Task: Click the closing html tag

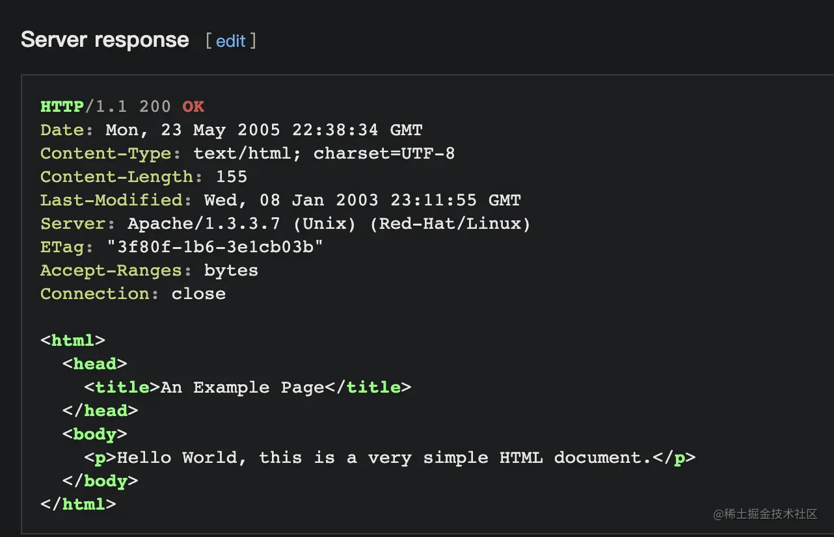Action: click(78, 504)
